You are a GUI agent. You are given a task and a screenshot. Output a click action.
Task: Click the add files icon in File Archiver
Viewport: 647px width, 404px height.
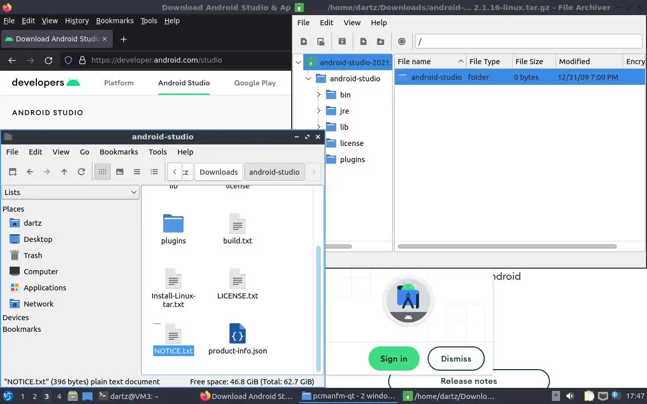[363, 41]
